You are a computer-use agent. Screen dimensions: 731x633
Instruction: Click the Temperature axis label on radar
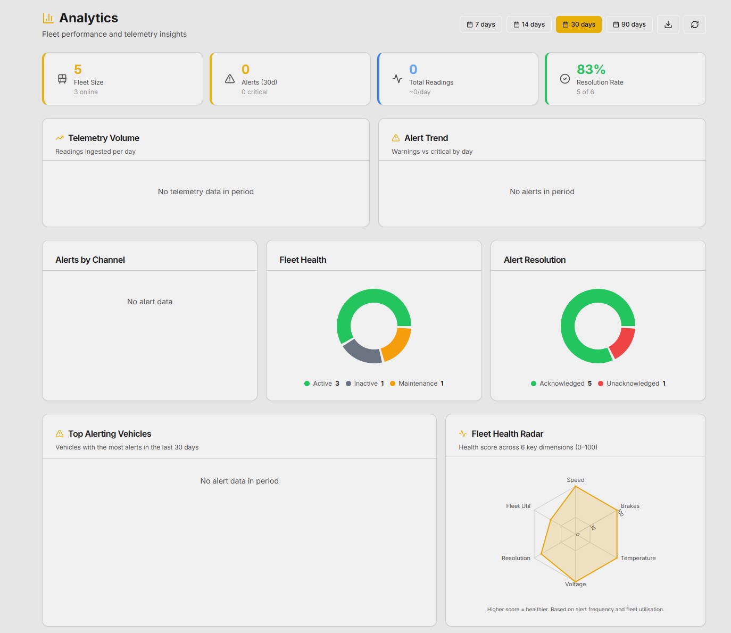(638, 558)
